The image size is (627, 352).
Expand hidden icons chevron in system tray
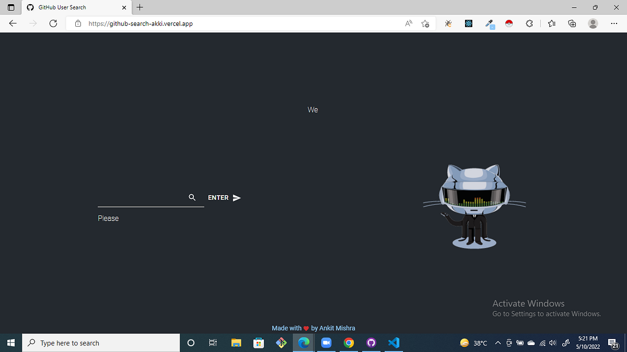coord(498,343)
